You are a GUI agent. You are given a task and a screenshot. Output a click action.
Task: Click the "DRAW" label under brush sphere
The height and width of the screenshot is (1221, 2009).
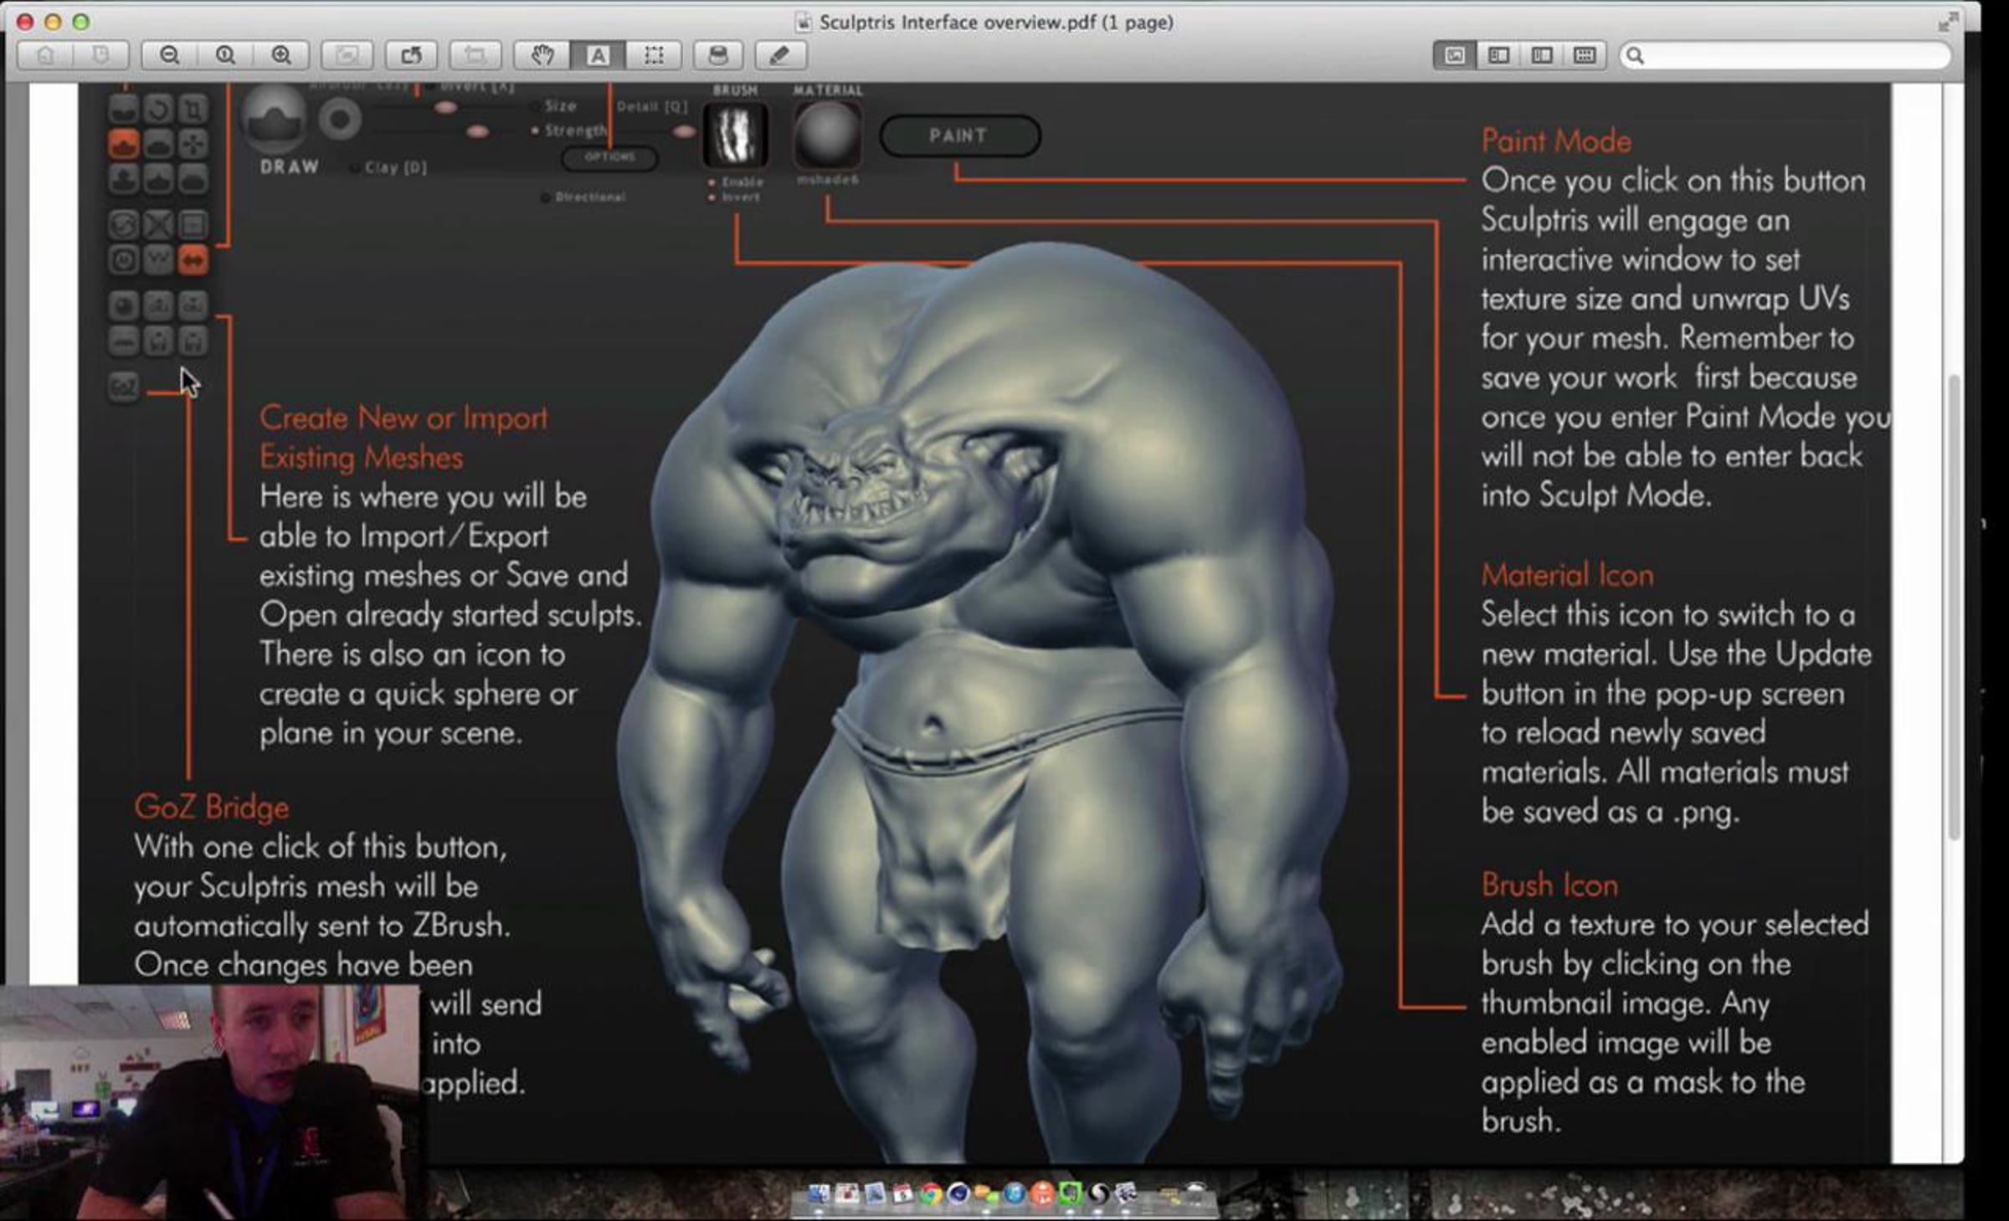pos(290,167)
